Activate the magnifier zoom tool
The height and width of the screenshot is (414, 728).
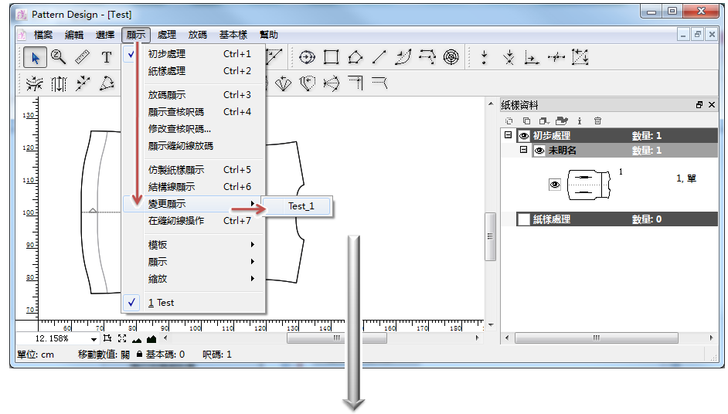pyautogui.click(x=58, y=56)
